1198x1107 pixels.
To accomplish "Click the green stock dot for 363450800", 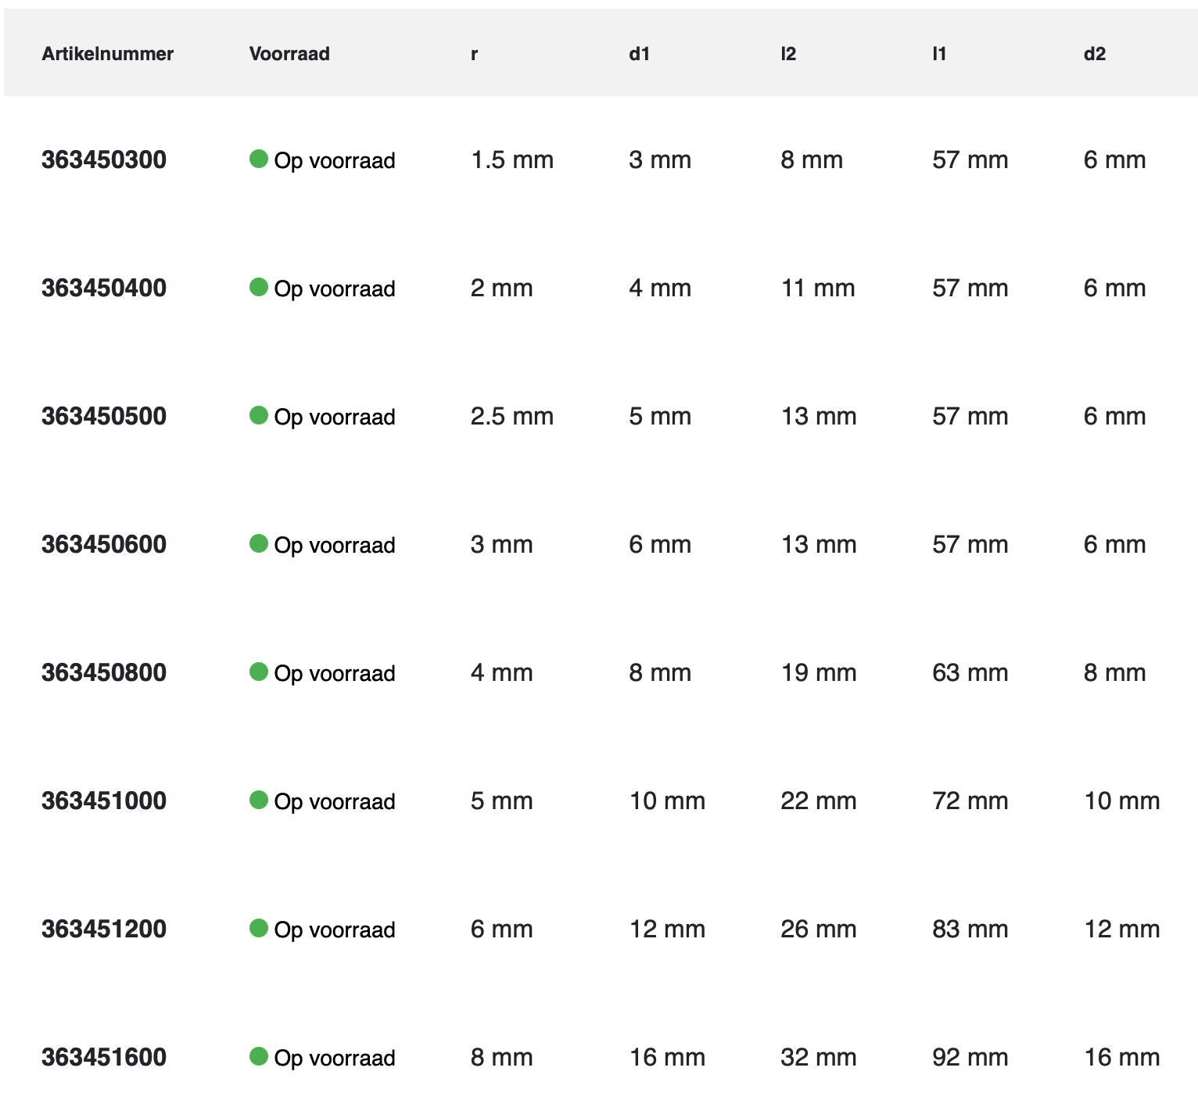I will (x=259, y=672).
